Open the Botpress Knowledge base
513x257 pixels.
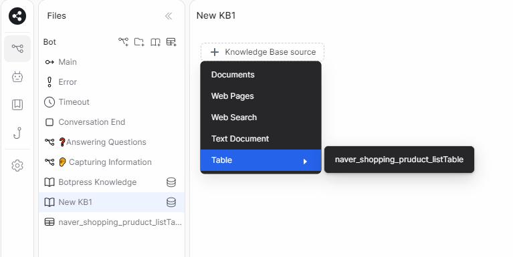pyautogui.click(x=112, y=182)
